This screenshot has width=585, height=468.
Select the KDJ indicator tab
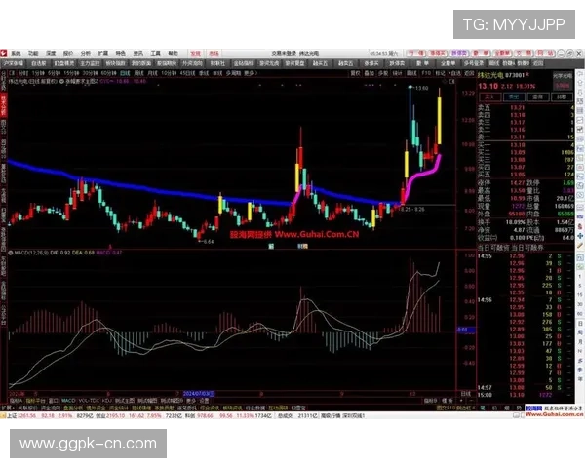106,401
